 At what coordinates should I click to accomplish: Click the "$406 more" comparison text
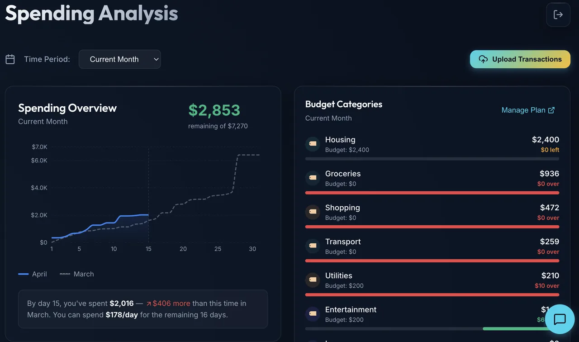[168, 304]
